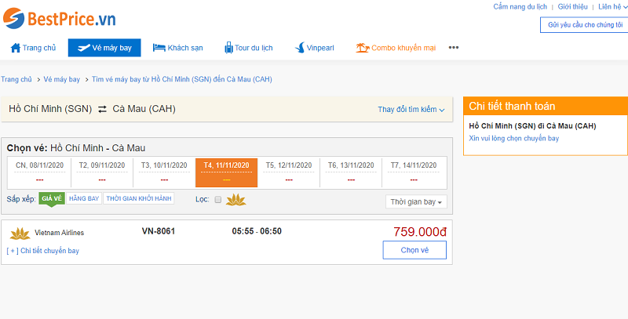Click the Vinpearl bird icon

[x=300, y=48]
